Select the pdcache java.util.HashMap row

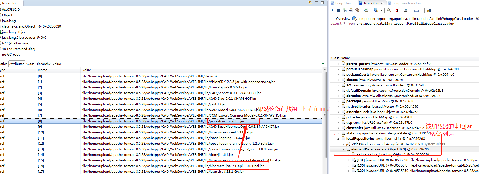click(404, 117)
